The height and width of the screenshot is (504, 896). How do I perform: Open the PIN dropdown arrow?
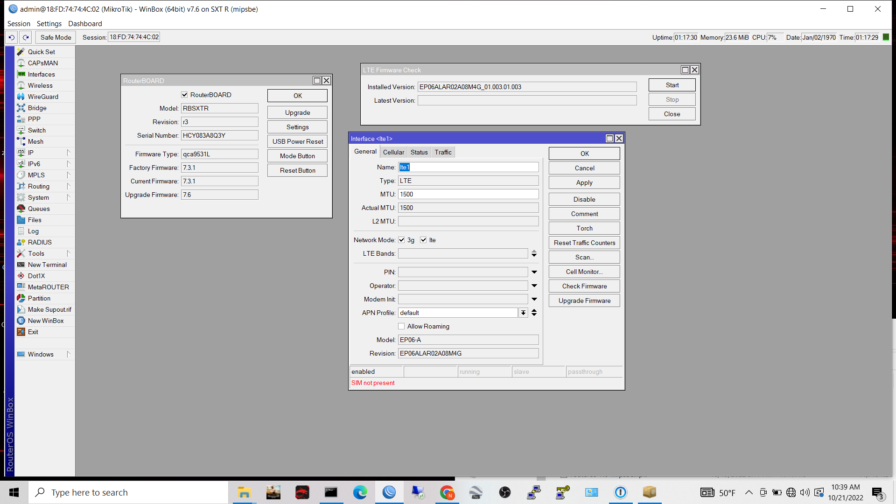coord(534,272)
